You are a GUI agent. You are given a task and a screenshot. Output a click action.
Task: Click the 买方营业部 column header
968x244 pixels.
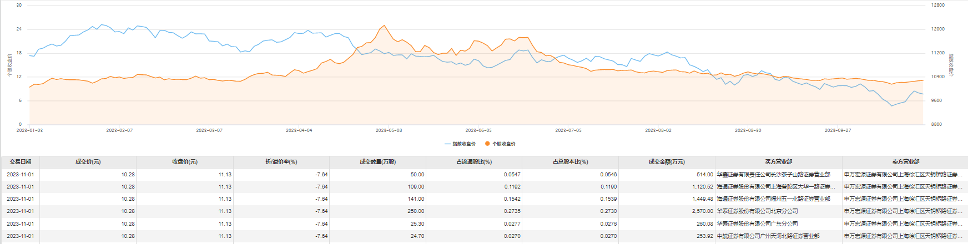(778, 162)
